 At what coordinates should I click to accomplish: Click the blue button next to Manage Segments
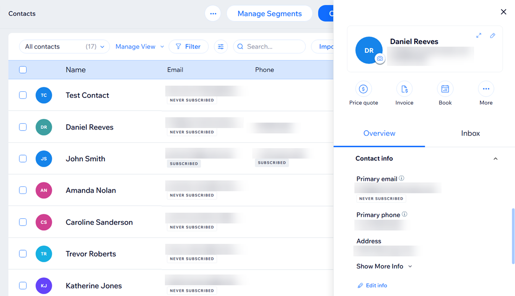(x=326, y=14)
